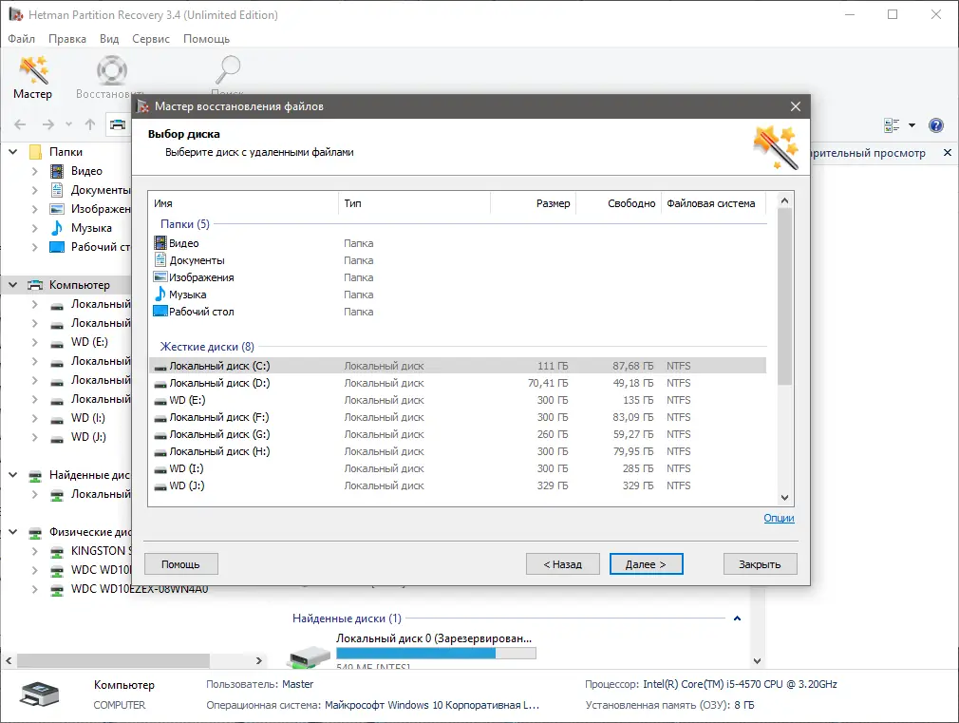Select WDC WD10EZEX-08WN4A0 tree item

coord(140,589)
